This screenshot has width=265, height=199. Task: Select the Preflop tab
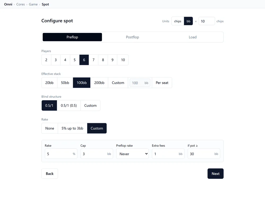pyautogui.click(x=72, y=37)
